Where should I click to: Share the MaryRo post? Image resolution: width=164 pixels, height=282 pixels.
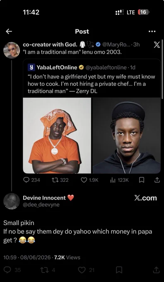pos(157,180)
